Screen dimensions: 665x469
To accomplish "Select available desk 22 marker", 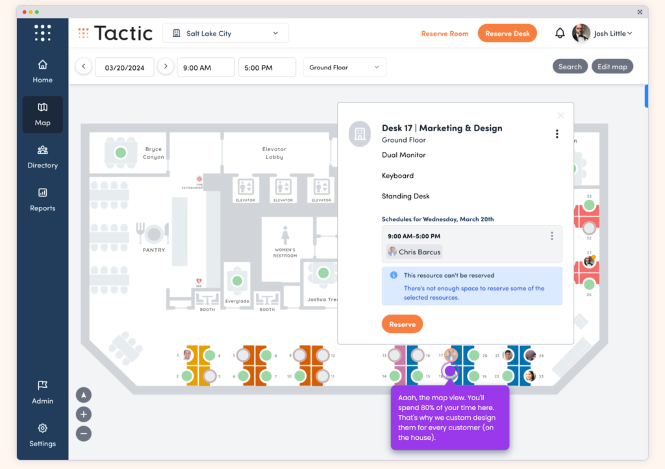I will 508,376.
